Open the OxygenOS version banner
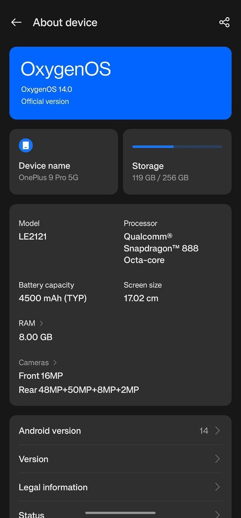 pyautogui.click(x=120, y=83)
